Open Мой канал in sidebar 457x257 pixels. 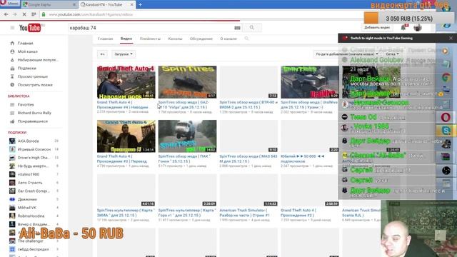click(28, 51)
